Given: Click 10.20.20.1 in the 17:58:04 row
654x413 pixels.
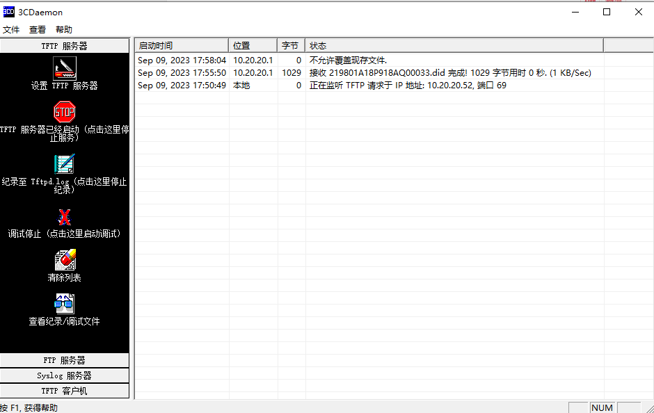Looking at the screenshot, I should pyautogui.click(x=253, y=60).
